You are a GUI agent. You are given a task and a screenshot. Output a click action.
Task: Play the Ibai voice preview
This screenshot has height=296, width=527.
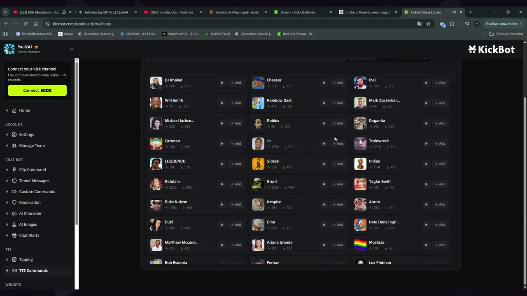426,83
